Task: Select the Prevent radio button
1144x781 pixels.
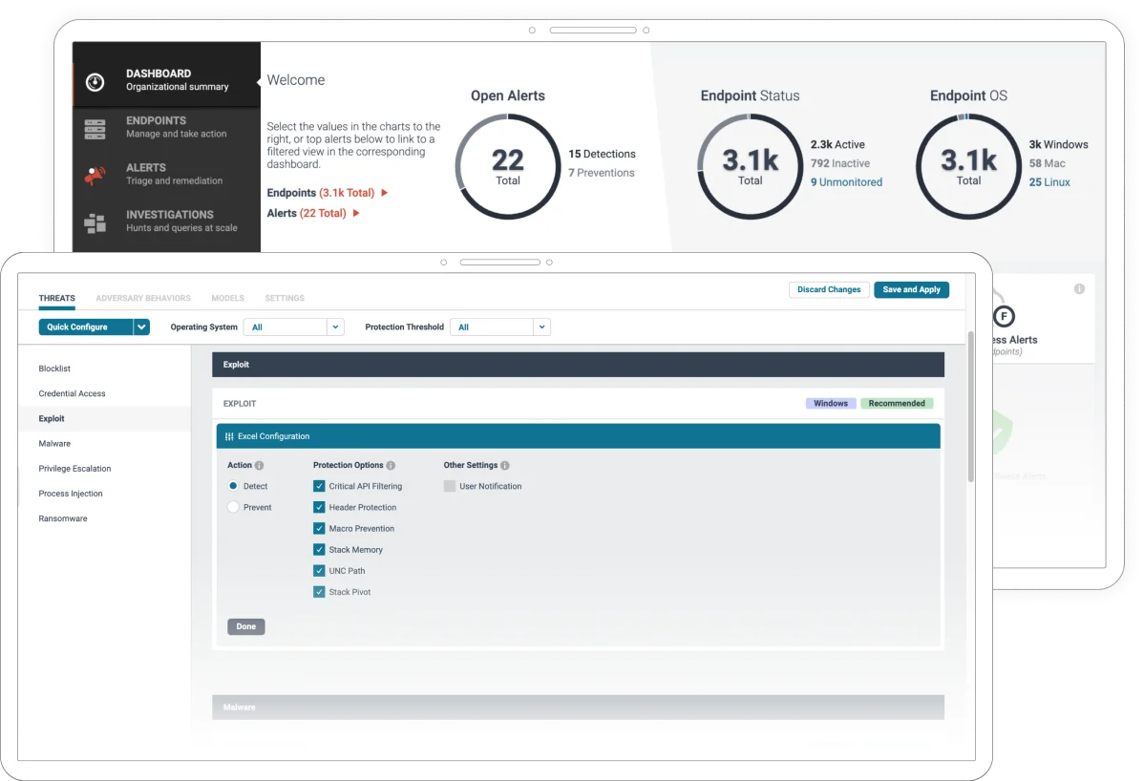Action: (x=233, y=507)
